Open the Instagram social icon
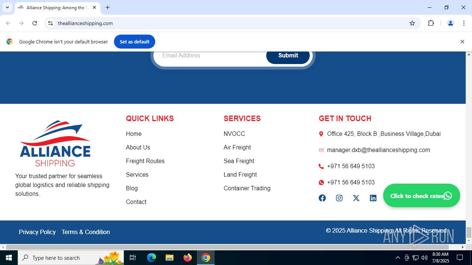Screen dimensions: 472x265 [x=339, y=198]
